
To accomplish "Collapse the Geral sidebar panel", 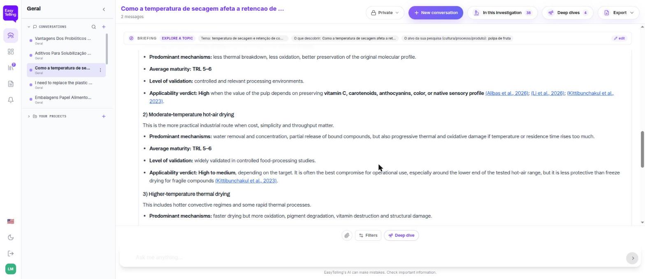I will [x=104, y=9].
